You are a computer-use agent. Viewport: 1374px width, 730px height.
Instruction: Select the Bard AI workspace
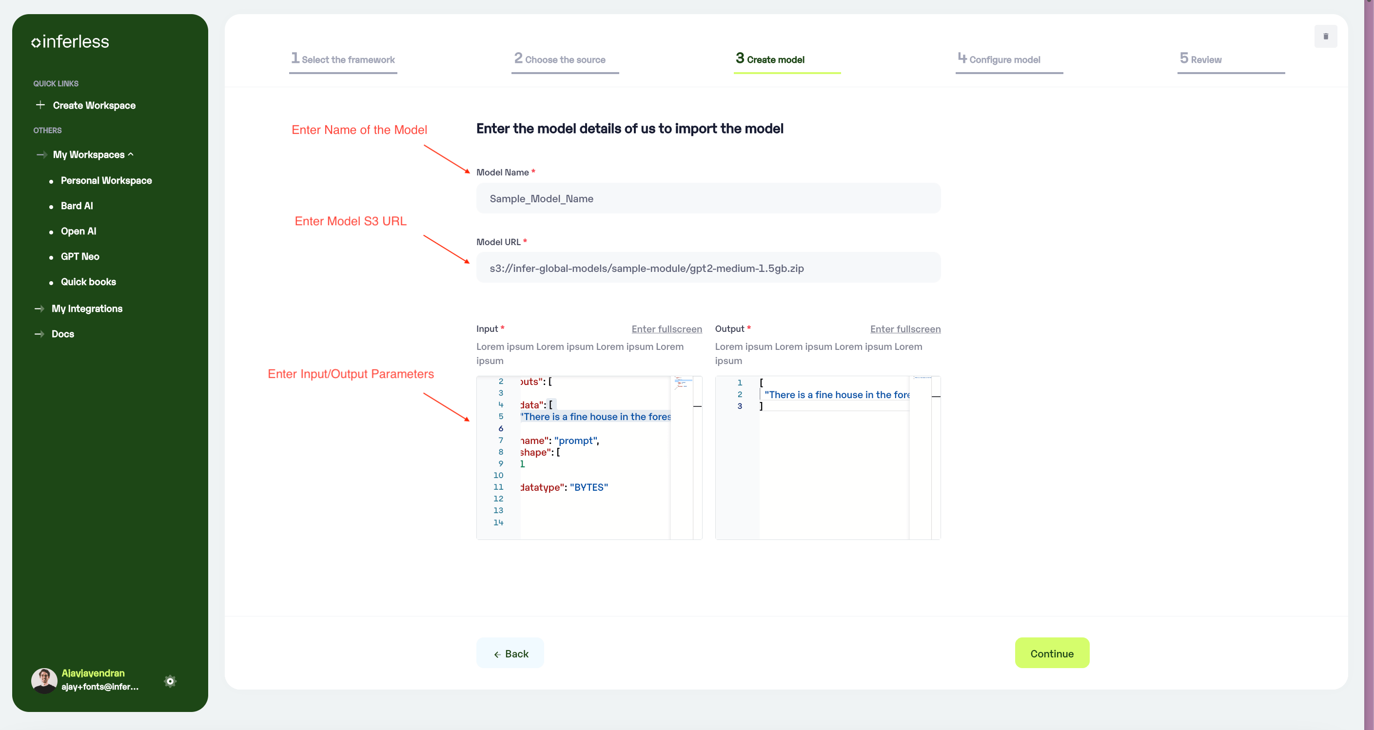[x=77, y=206]
